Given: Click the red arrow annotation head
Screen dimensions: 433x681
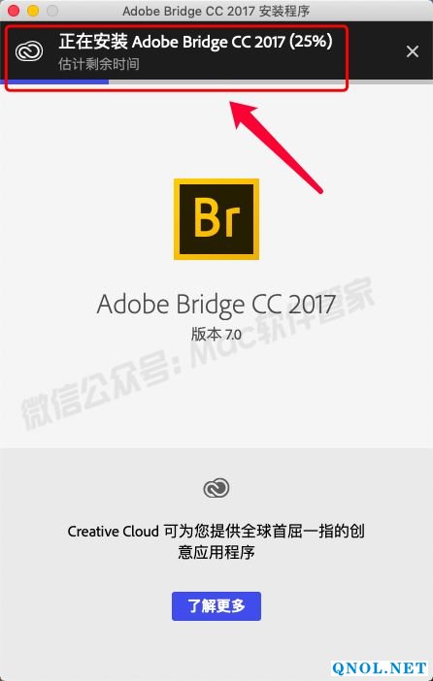Looking at the screenshot, I should 246,113.
